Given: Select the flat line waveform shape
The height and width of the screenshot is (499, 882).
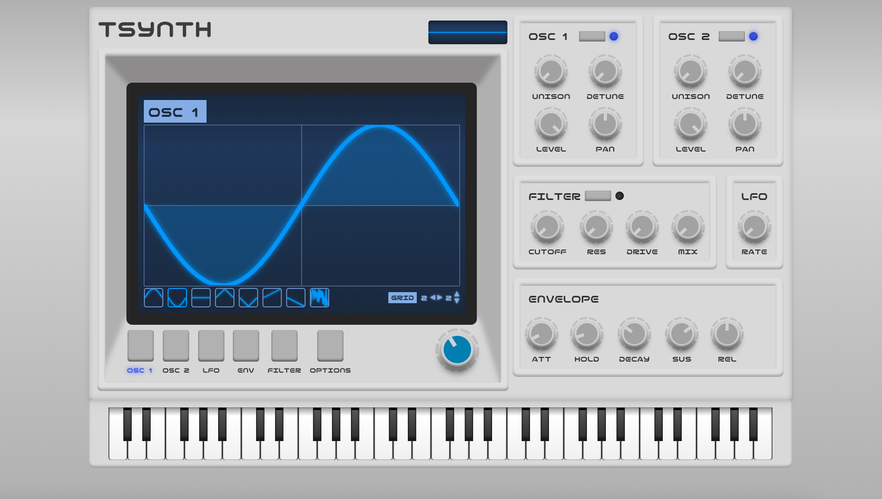Looking at the screenshot, I should coord(201,298).
